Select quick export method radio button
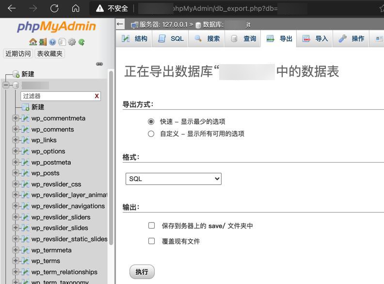This screenshot has width=384, height=284. (x=151, y=121)
